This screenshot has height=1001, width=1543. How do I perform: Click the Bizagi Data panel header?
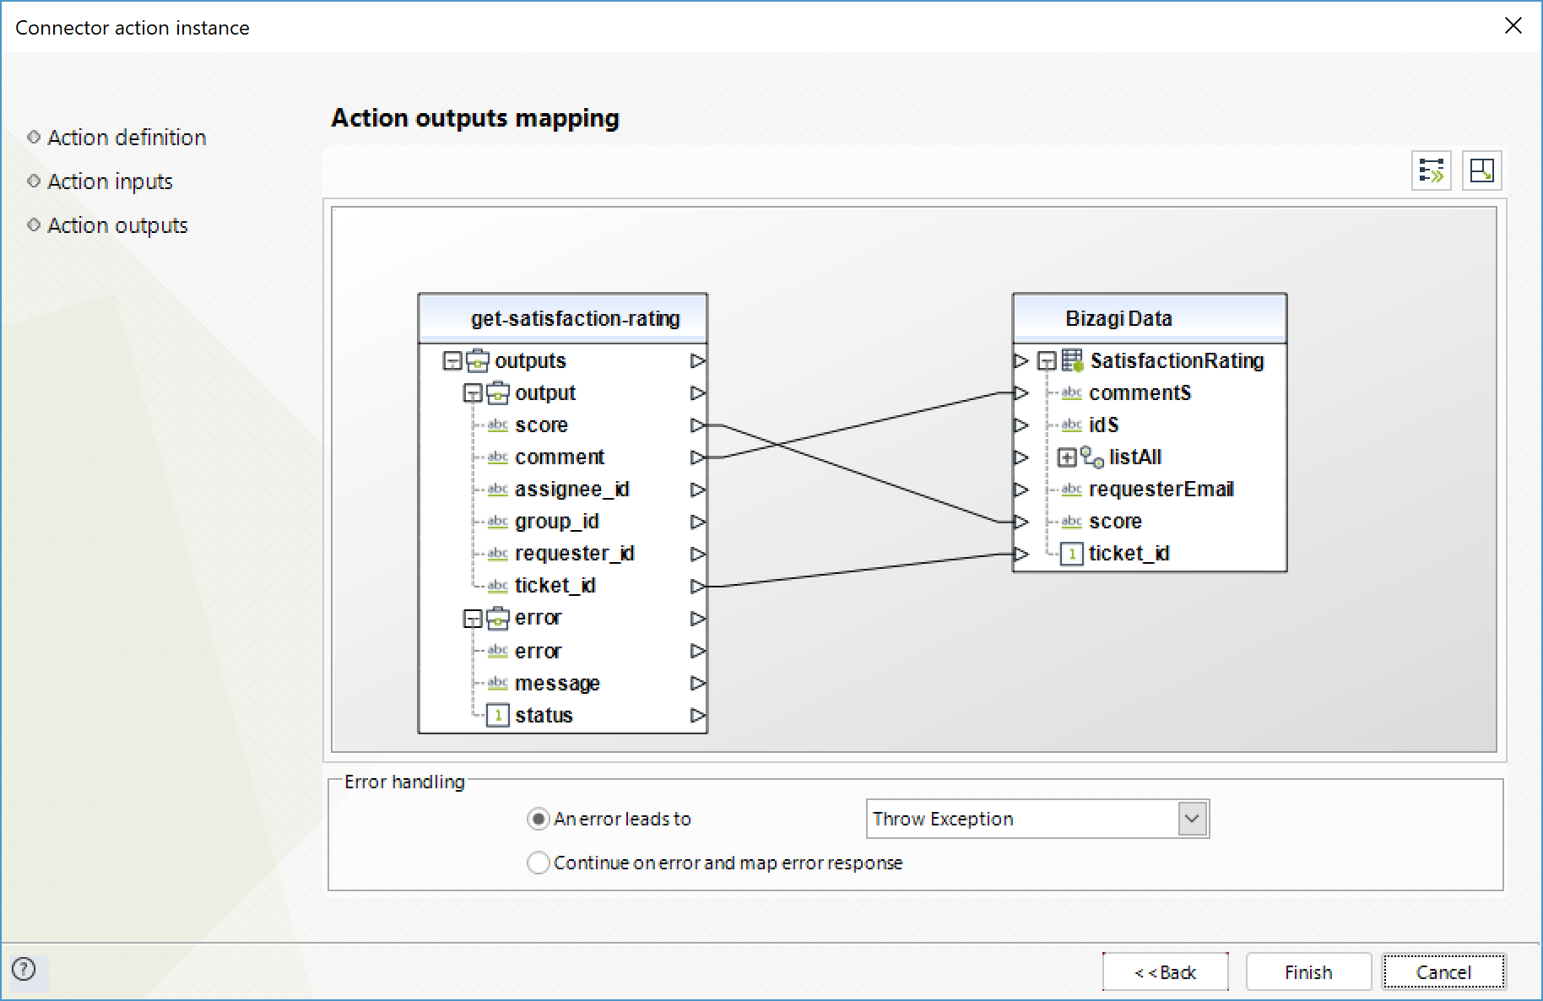tap(1150, 318)
